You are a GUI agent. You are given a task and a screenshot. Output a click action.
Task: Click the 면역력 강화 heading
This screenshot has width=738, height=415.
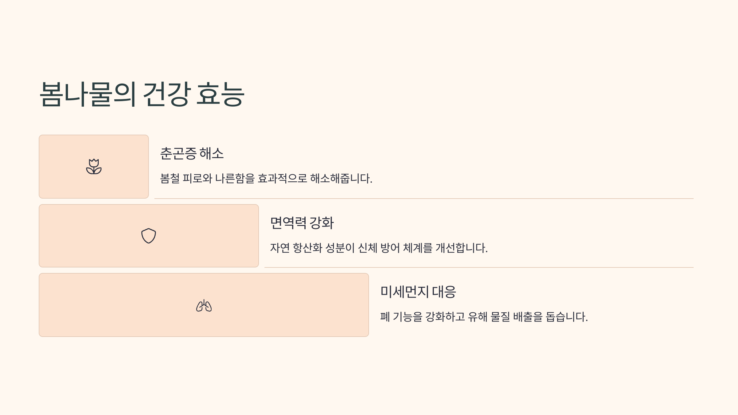click(302, 223)
